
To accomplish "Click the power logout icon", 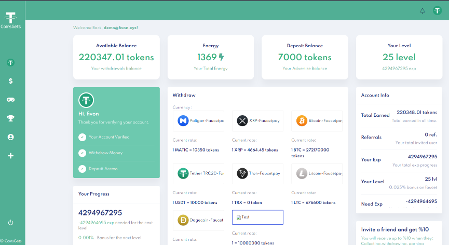I will (x=10, y=223).
